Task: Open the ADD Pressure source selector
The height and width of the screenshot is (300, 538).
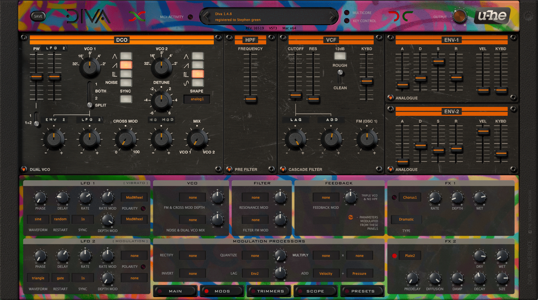Action: [x=359, y=273]
